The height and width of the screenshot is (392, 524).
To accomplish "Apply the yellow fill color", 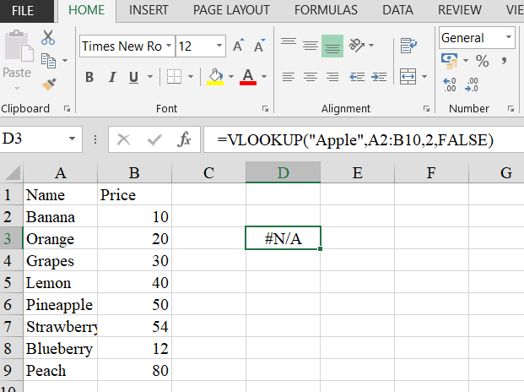I will click(x=215, y=78).
